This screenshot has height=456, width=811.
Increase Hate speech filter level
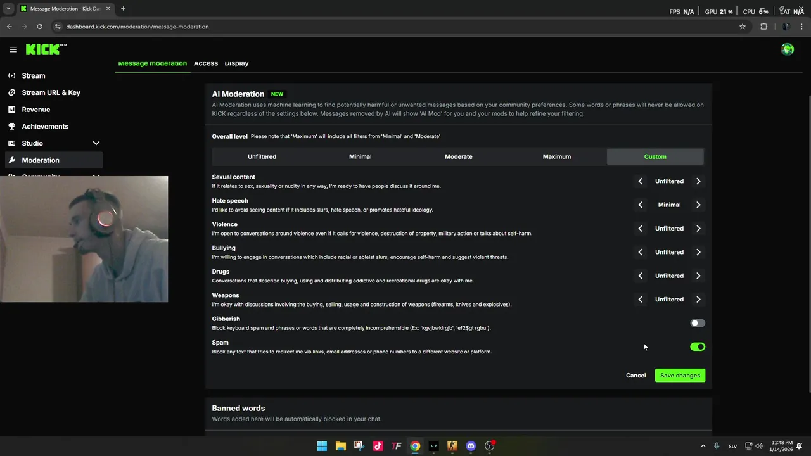(x=698, y=205)
